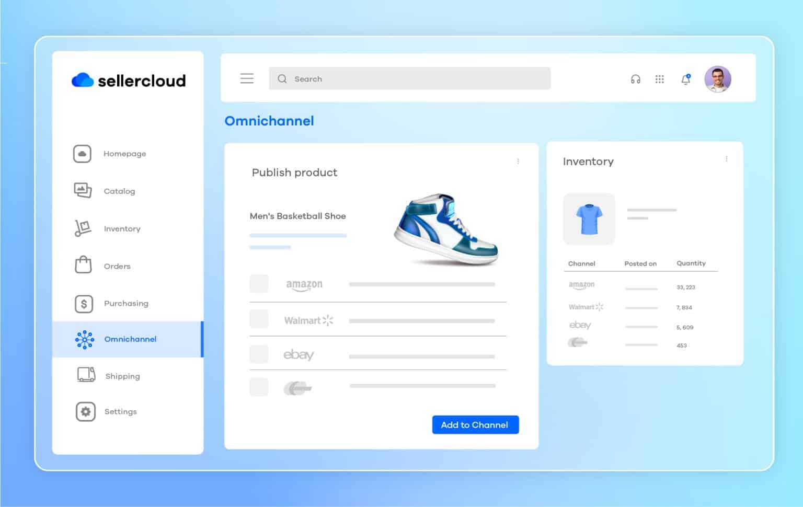Open the apps grid icon
803x507 pixels.
[660, 79]
